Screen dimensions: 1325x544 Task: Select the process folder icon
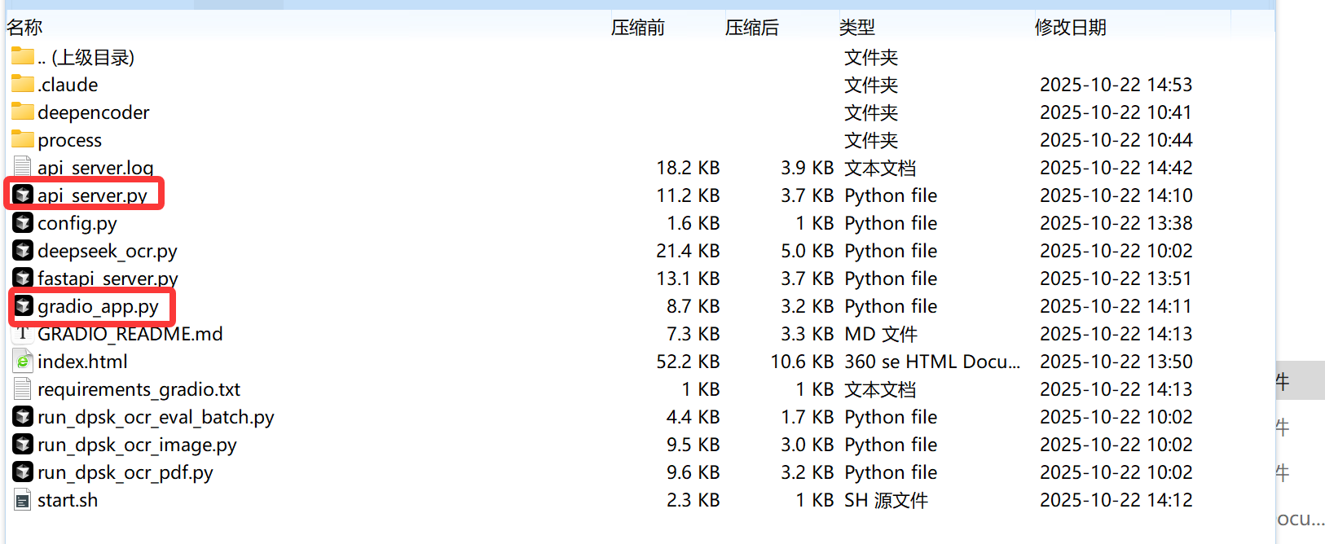[23, 139]
